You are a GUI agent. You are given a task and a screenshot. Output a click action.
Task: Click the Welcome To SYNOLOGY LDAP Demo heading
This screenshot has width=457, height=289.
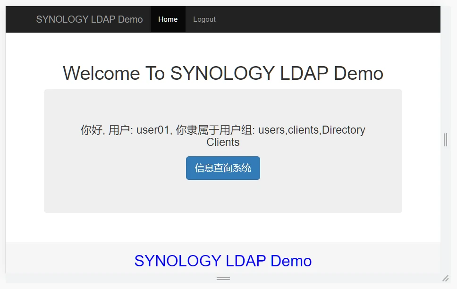(x=223, y=74)
